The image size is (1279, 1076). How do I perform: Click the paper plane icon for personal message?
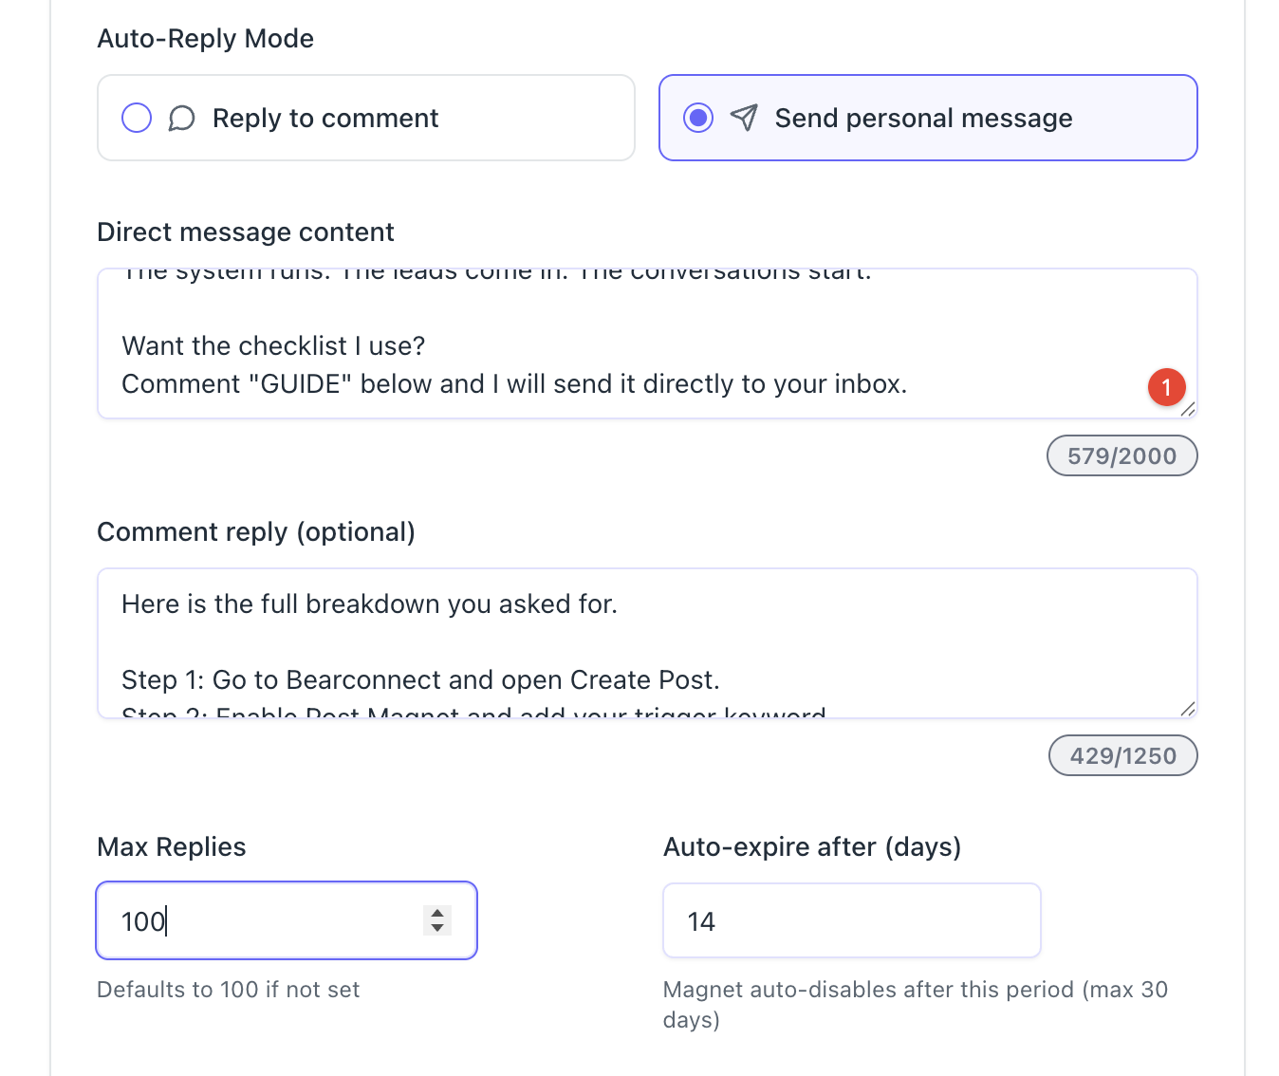(x=744, y=118)
